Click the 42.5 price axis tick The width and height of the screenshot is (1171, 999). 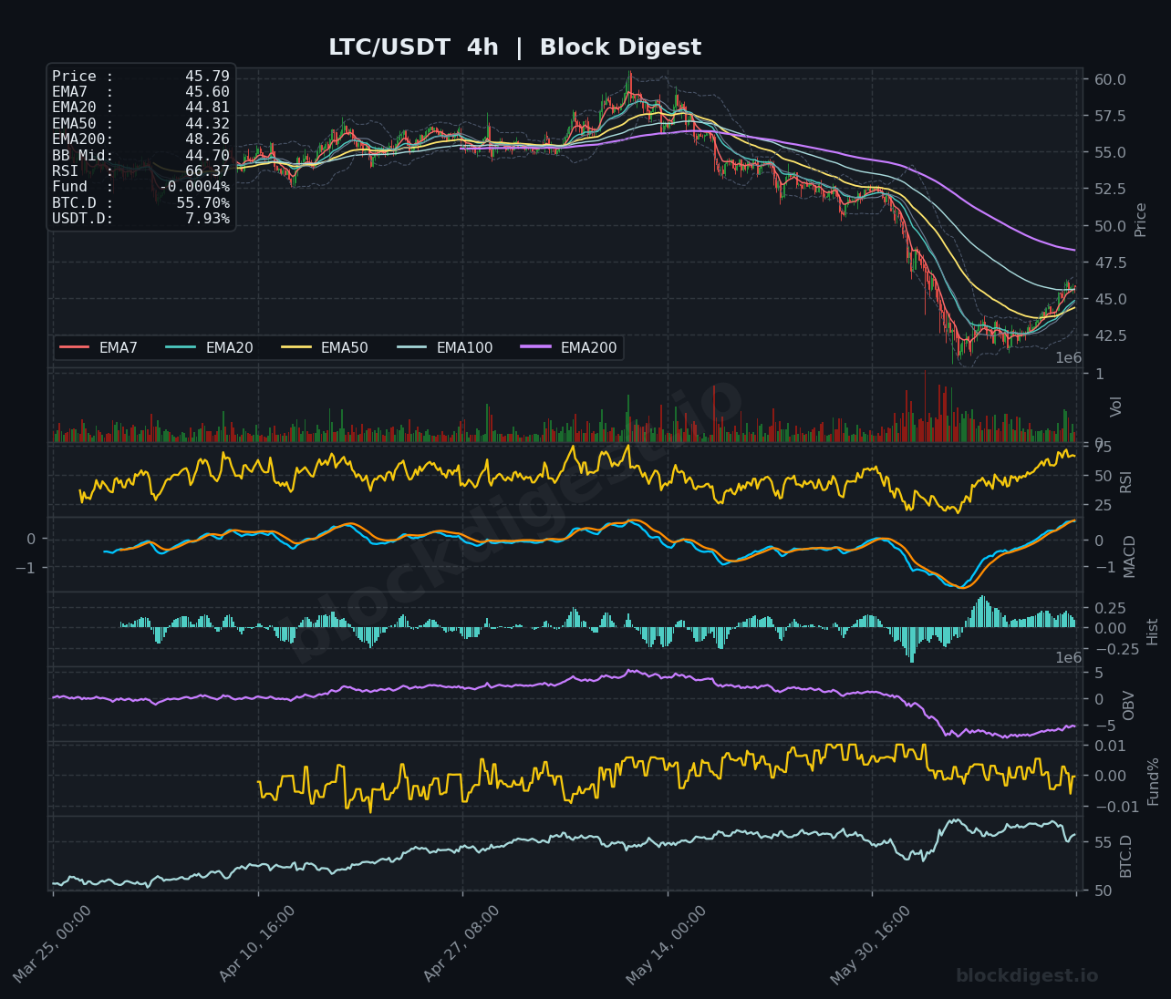click(x=1110, y=335)
